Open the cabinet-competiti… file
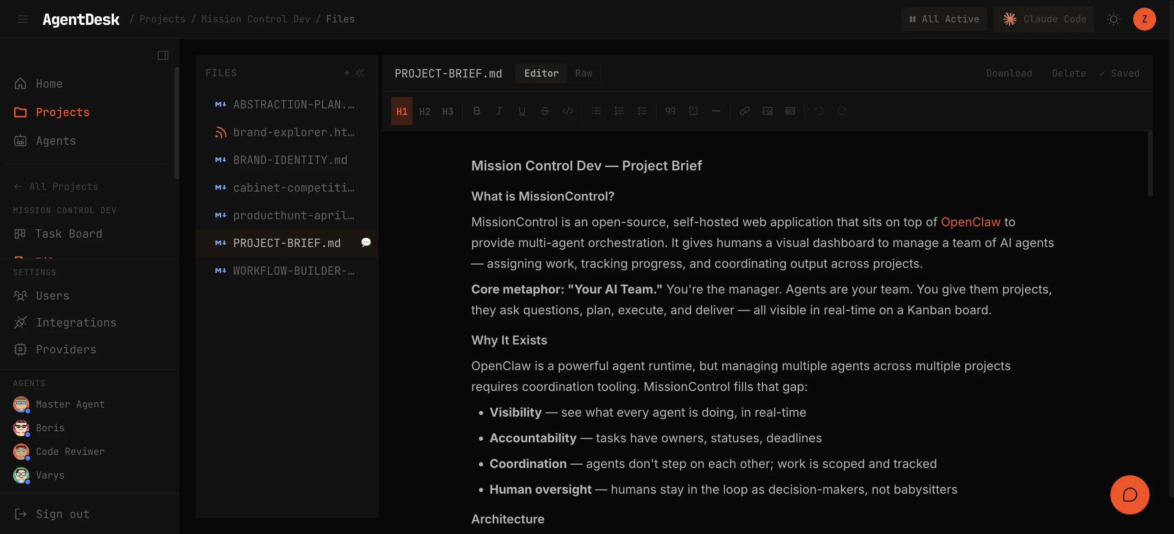The width and height of the screenshot is (1174, 534). pyautogui.click(x=287, y=188)
